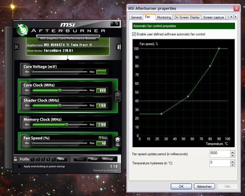Click the profile lock icon
This screenshot has width=245, height=196.
(15, 159)
